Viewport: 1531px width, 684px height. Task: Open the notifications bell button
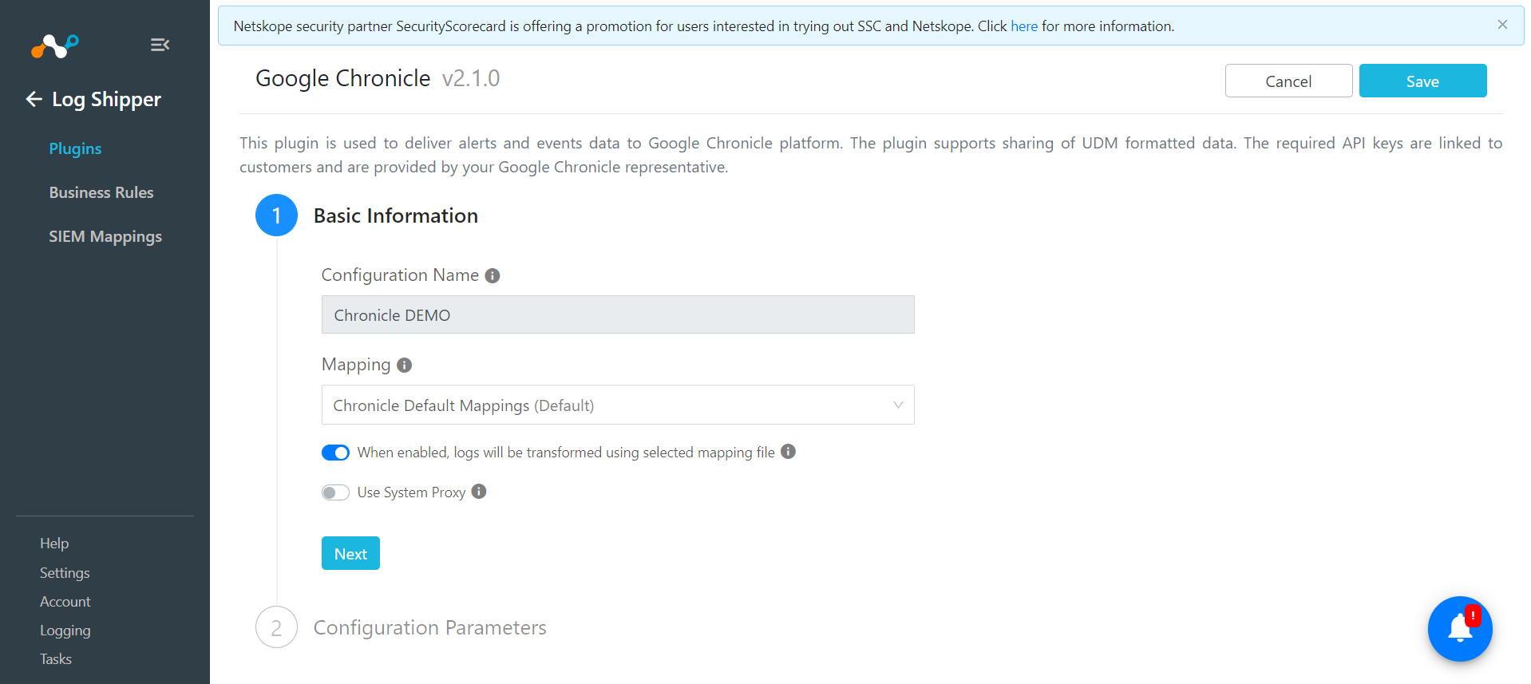coord(1460,629)
